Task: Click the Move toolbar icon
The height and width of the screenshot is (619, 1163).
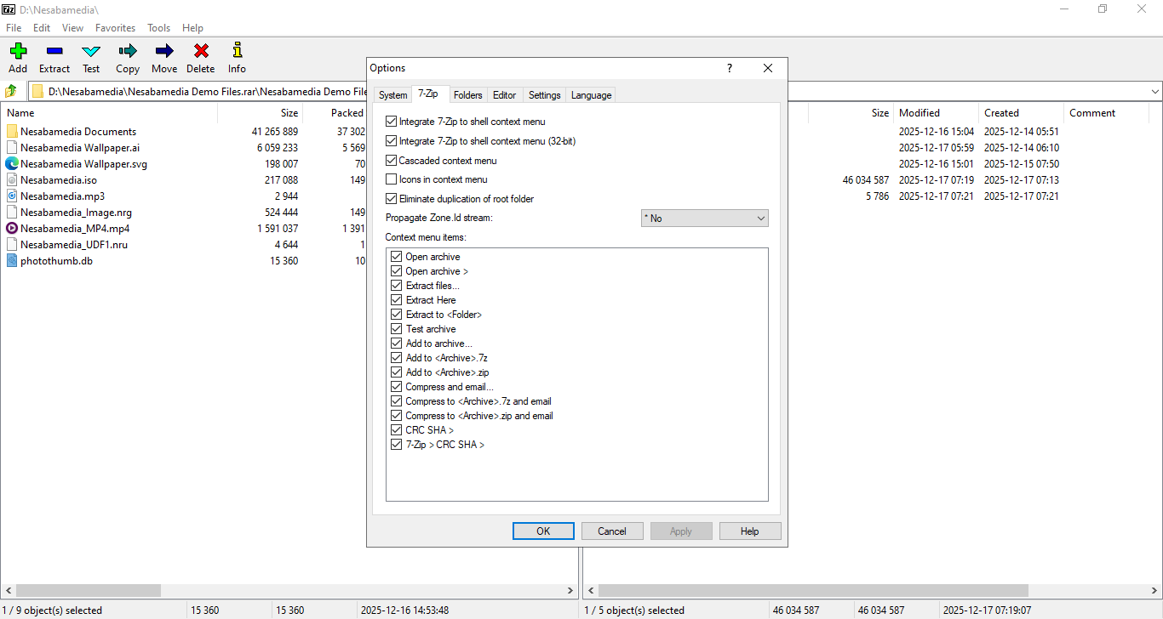Action: [164, 51]
